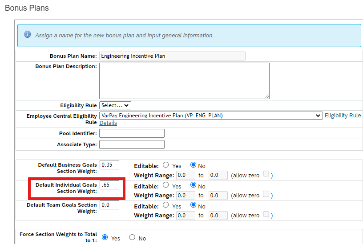This screenshot has height=244, width=363.
Task: Set Business Goals Editable to Yes
Action: pyautogui.click(x=166, y=165)
